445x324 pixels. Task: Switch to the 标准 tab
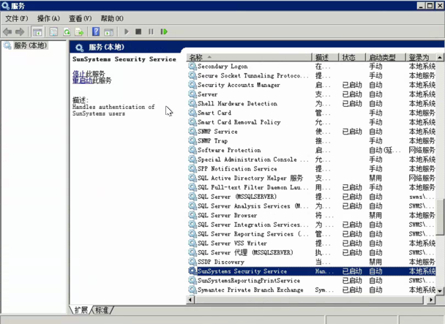103,310
